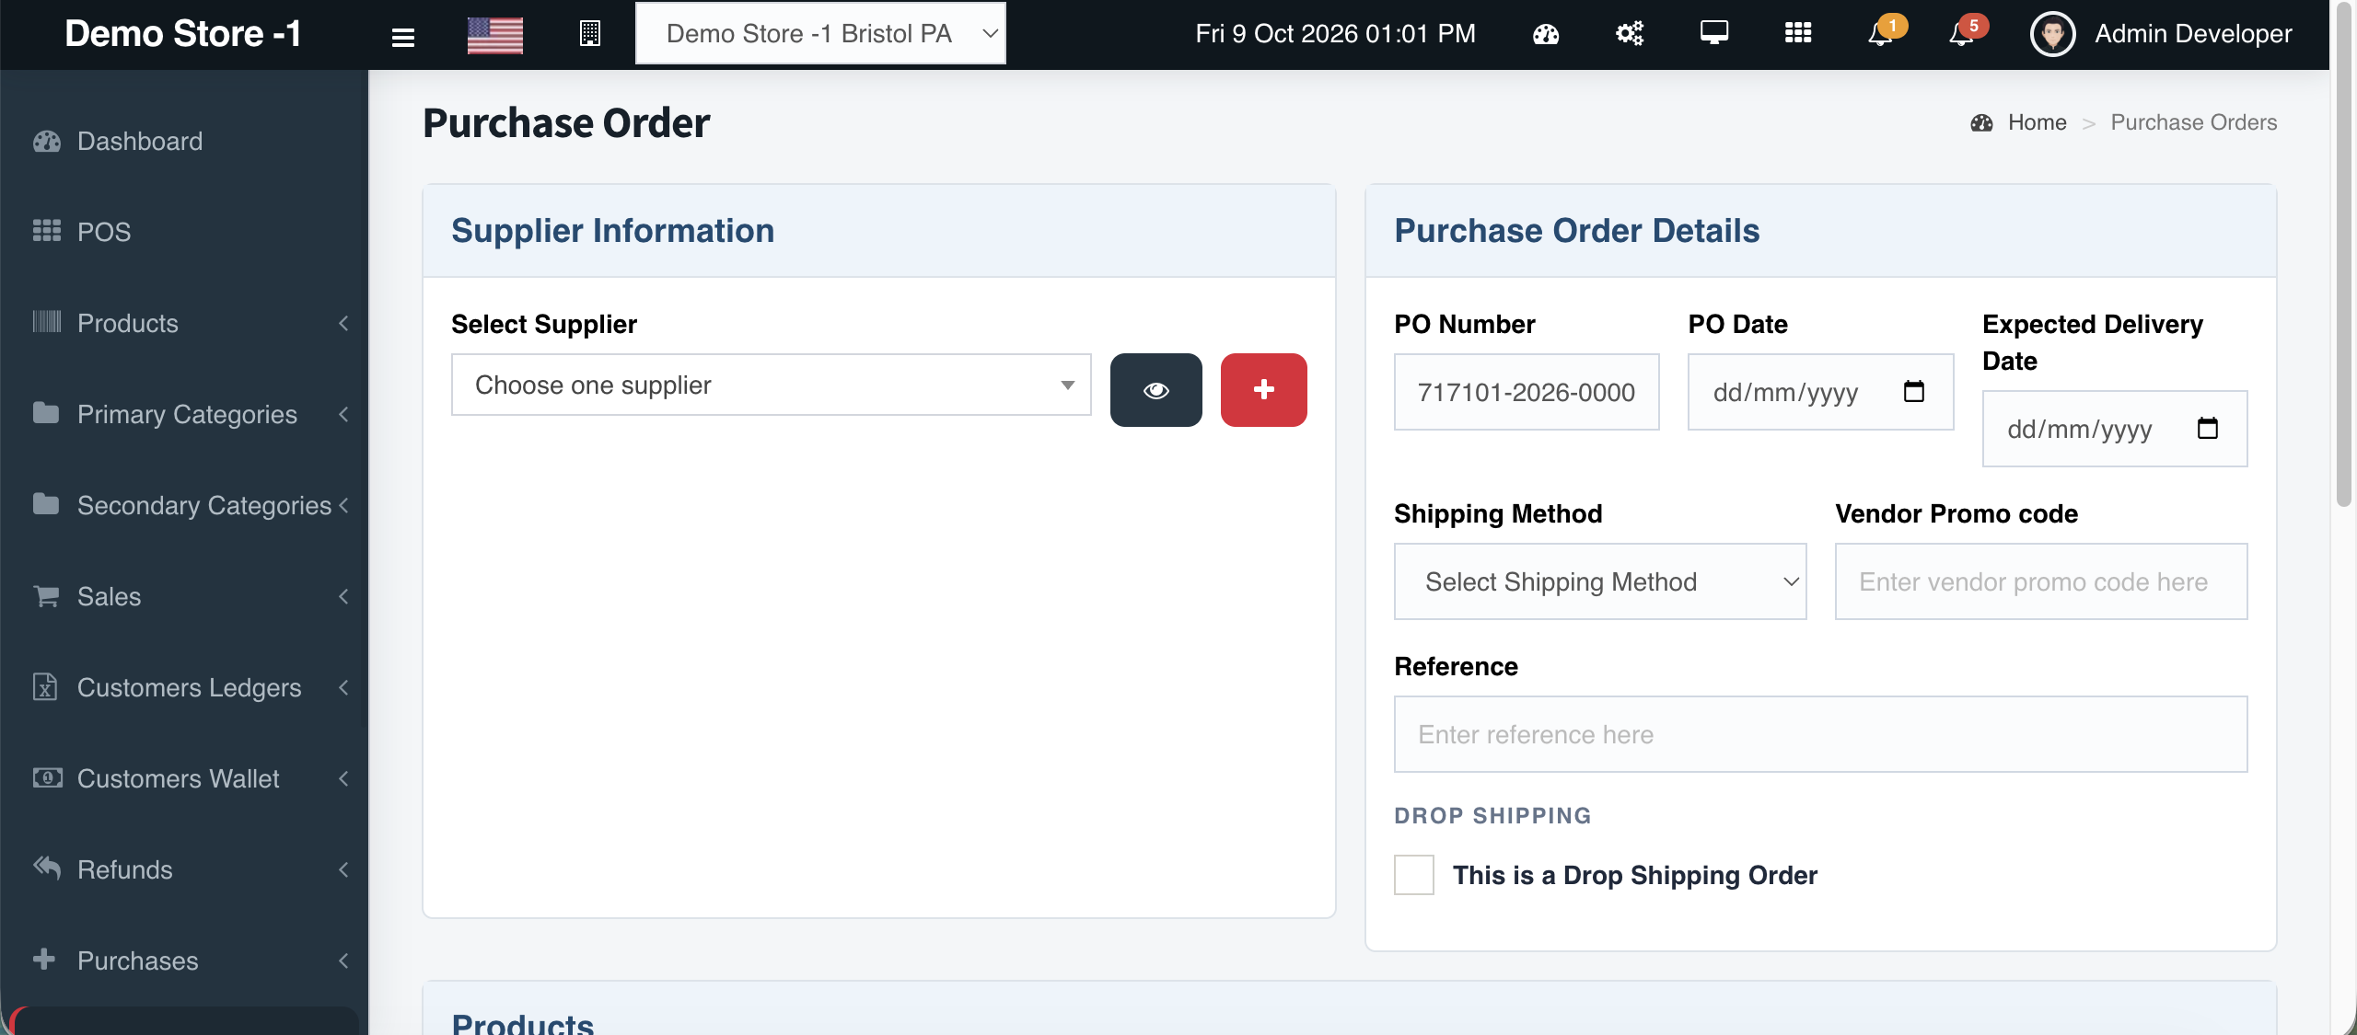The width and height of the screenshot is (2357, 1035).
Task: Open POS from sidebar
Action: pos(184,232)
